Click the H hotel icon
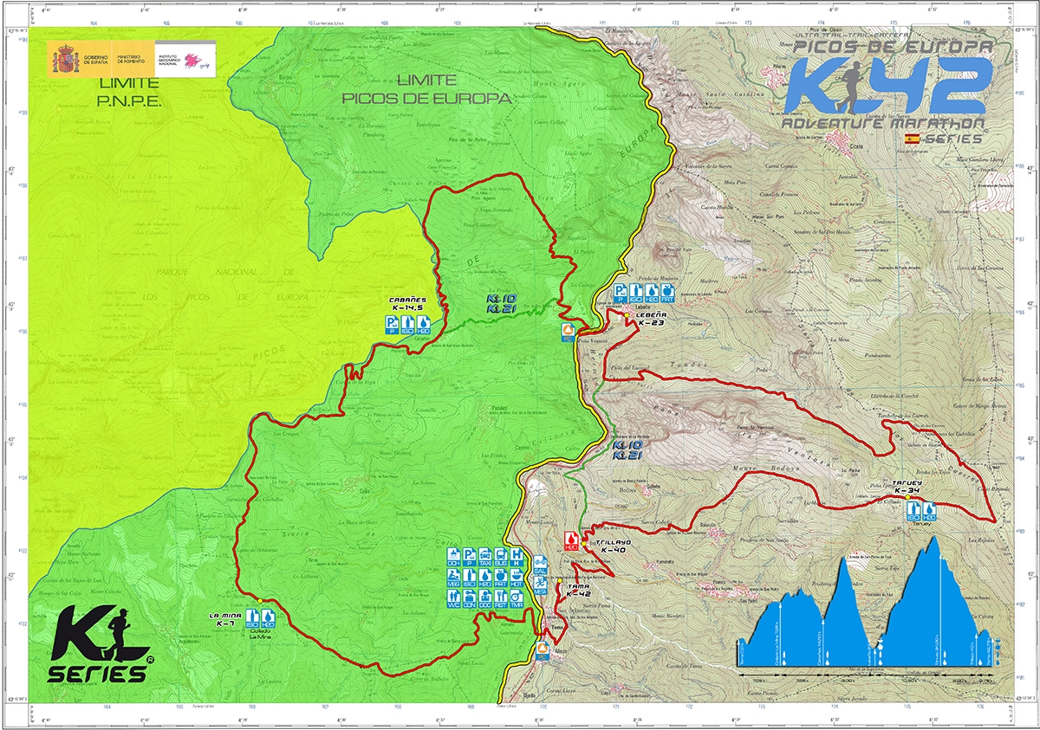 tap(517, 555)
